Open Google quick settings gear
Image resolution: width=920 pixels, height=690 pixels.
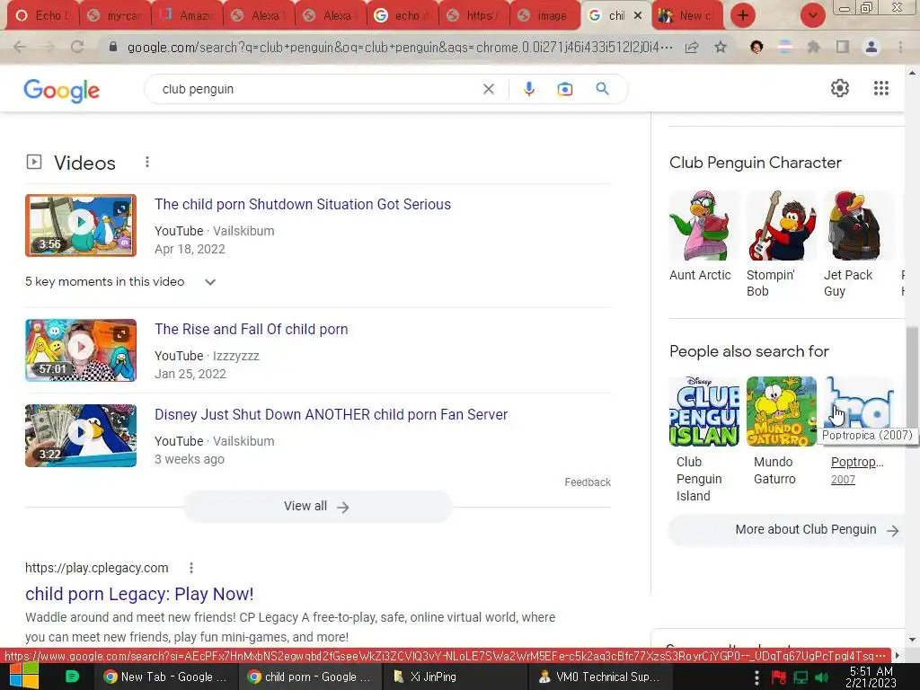pyautogui.click(x=840, y=88)
